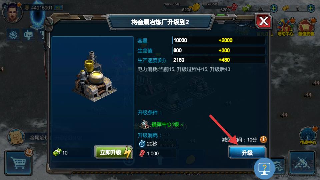The width and height of the screenshot is (320, 180).
Task: Open the Mail mailbox icon
Action: point(28,35)
